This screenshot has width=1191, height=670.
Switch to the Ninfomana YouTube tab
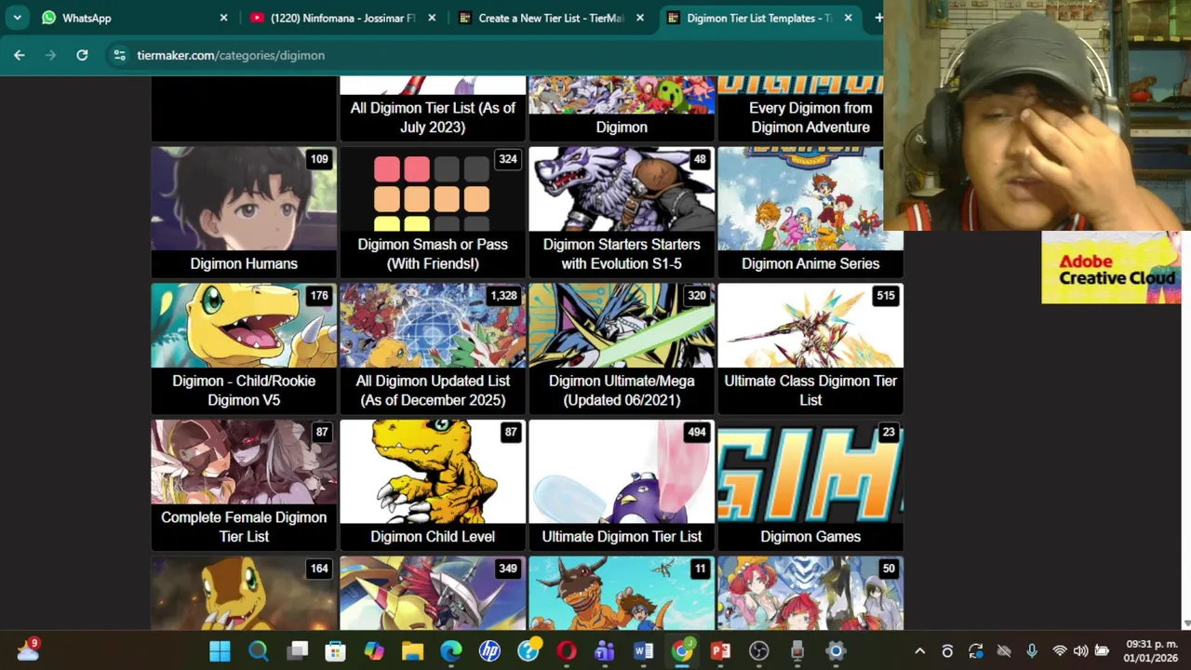[341, 18]
